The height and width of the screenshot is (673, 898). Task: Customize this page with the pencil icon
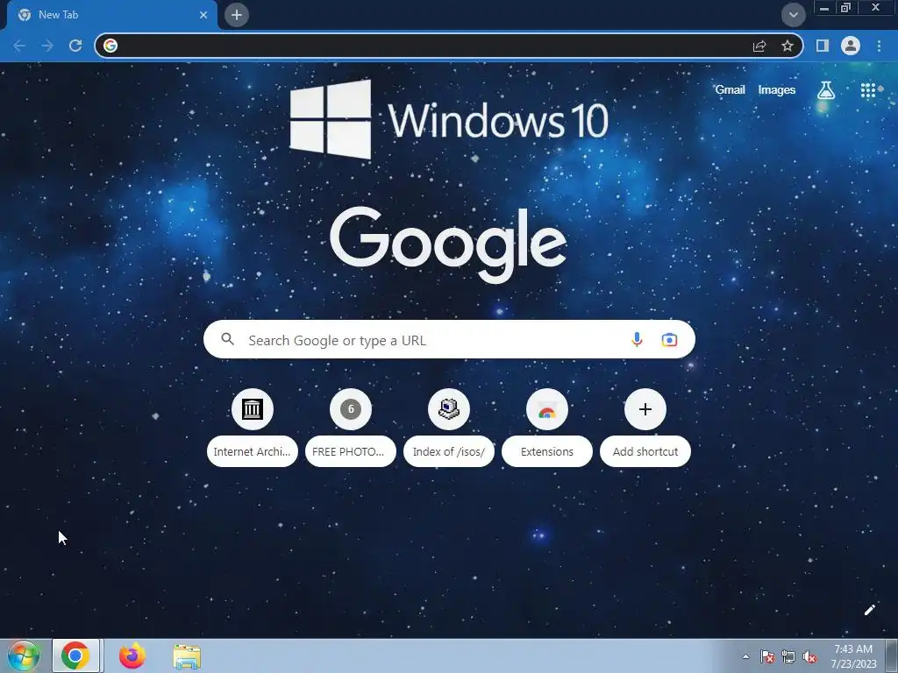click(x=869, y=610)
